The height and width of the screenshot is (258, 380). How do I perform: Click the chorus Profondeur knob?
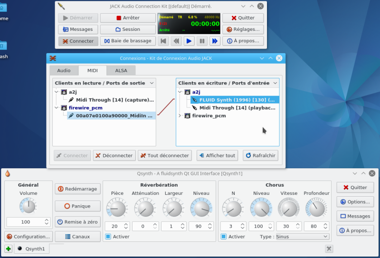tap(316, 208)
